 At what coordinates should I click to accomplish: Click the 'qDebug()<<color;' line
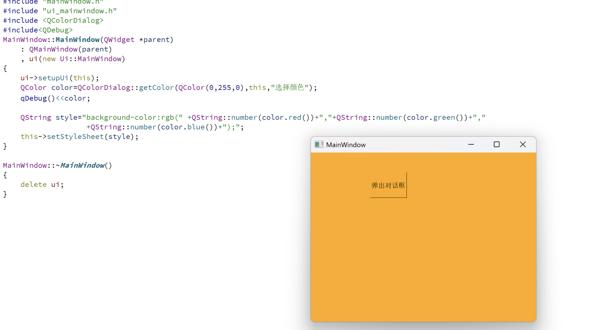coord(55,98)
